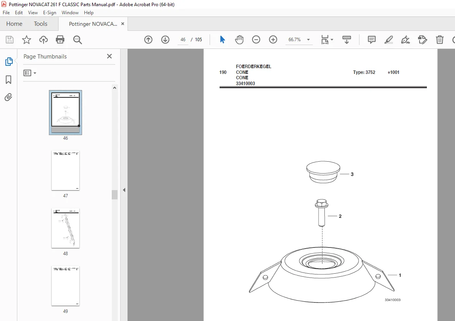Open the Window menu
Image resolution: width=455 pixels, height=321 pixels.
70,12
